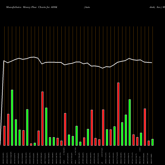
Task: Click the 'MunafaSutra Money Flow Charts for ADSK' title
Action: (32, 7)
